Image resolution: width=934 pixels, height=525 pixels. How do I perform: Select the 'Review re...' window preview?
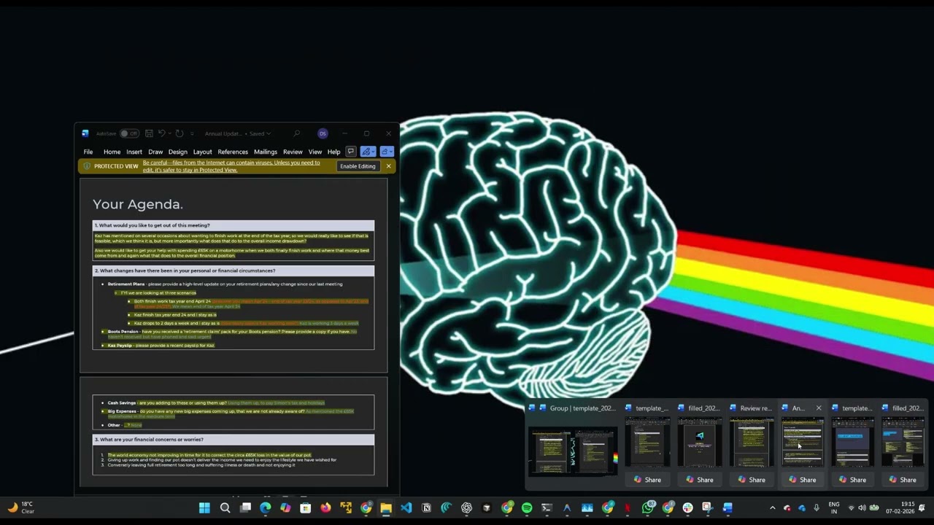point(752,443)
